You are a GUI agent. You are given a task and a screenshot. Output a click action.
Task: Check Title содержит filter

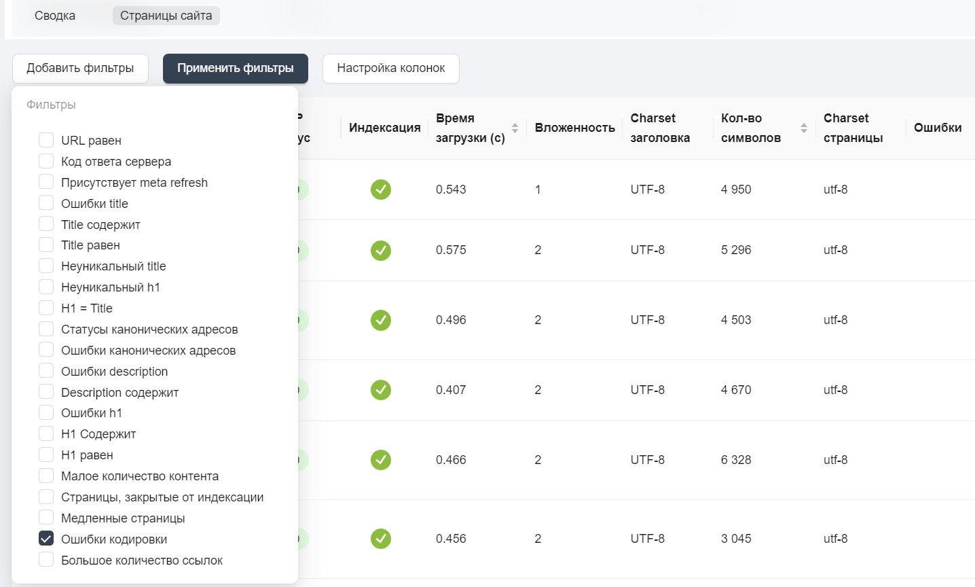tap(46, 224)
